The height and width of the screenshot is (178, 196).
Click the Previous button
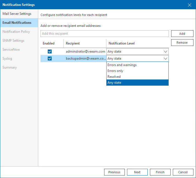click(114, 172)
